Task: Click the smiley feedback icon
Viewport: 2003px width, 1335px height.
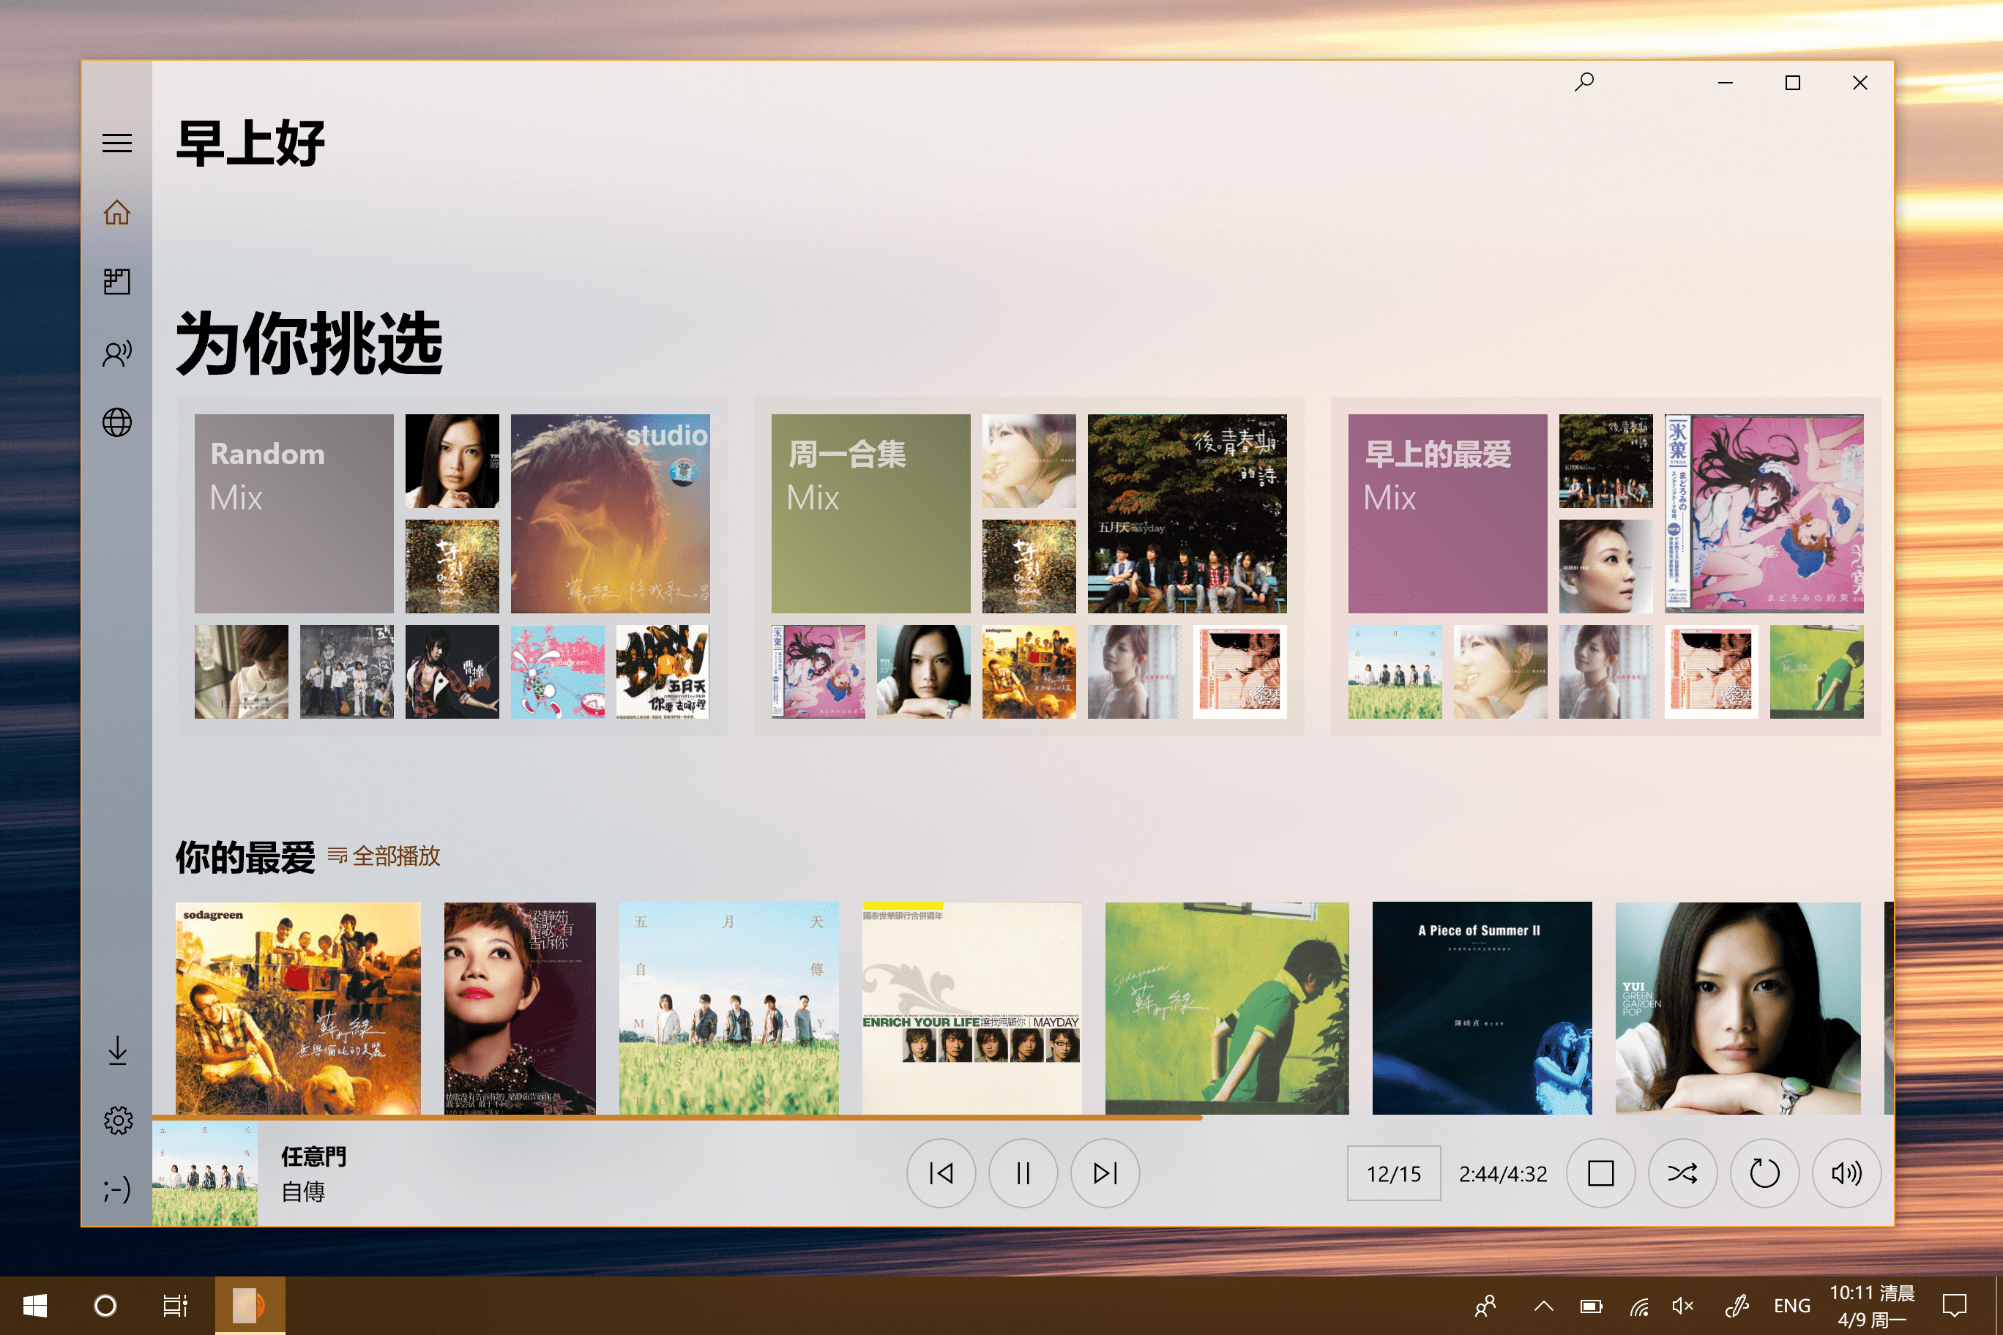Action: tap(116, 1189)
